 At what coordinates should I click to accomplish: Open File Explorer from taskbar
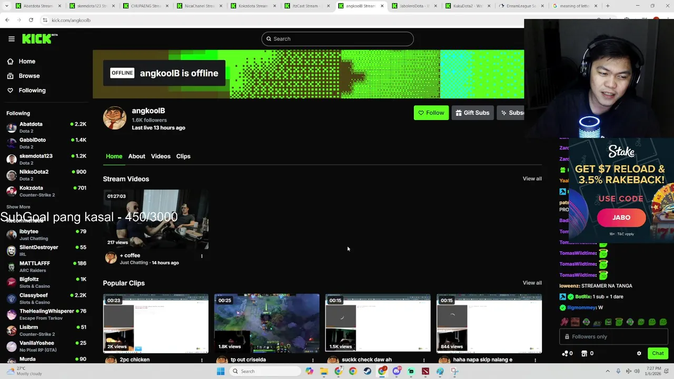point(324,371)
